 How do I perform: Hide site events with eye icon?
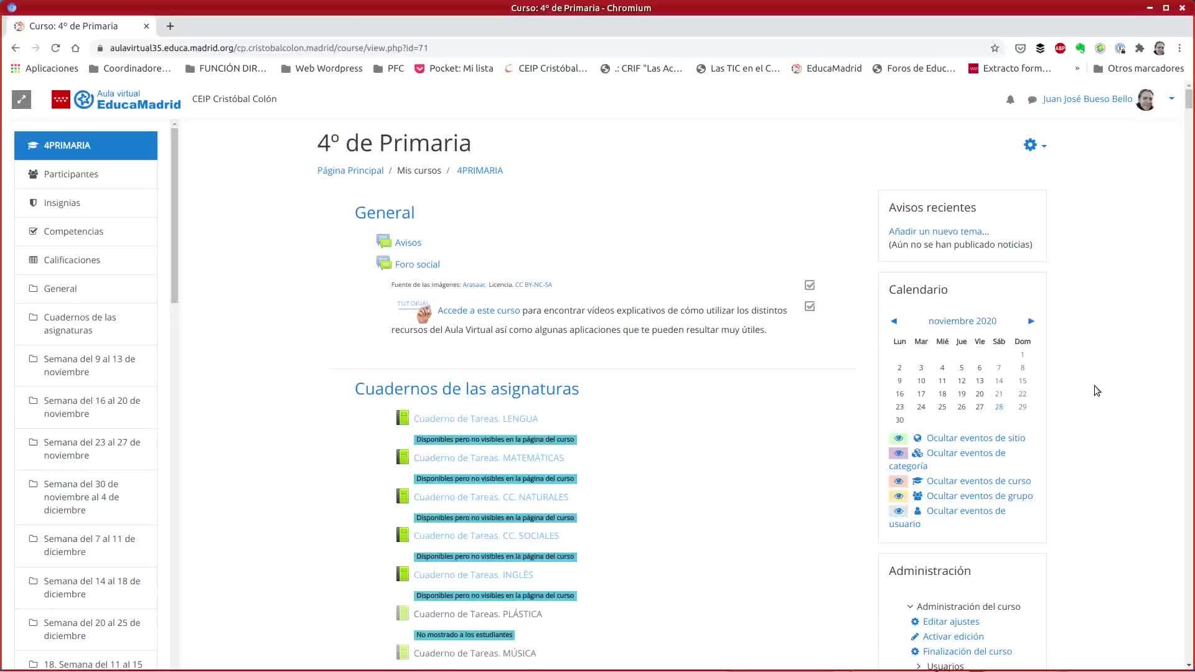(898, 438)
